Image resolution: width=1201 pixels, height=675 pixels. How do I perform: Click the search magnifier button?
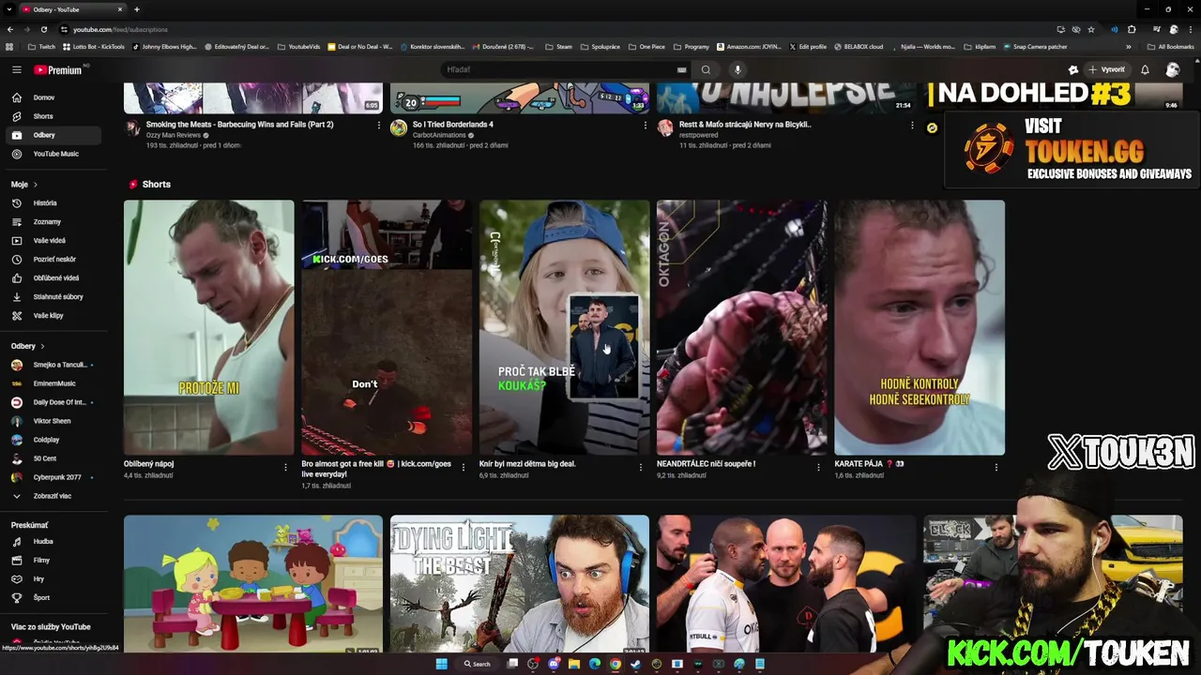pos(706,69)
